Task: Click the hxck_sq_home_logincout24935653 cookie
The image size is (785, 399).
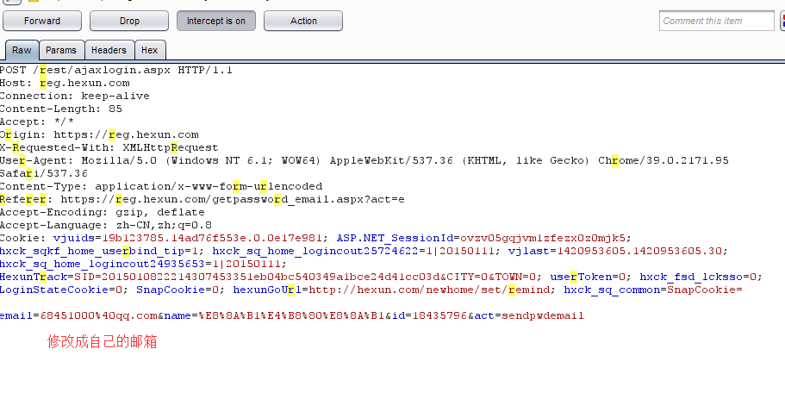Action: [x=140, y=265]
